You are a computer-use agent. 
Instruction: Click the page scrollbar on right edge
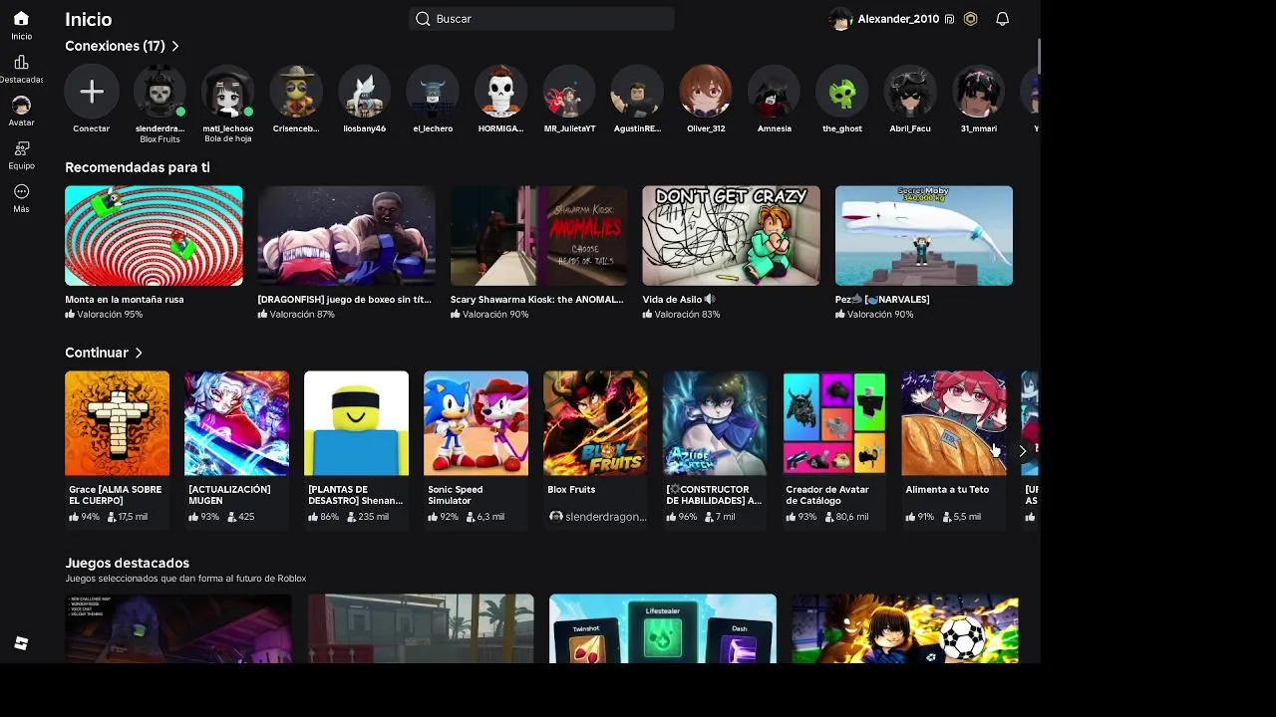click(x=1038, y=57)
